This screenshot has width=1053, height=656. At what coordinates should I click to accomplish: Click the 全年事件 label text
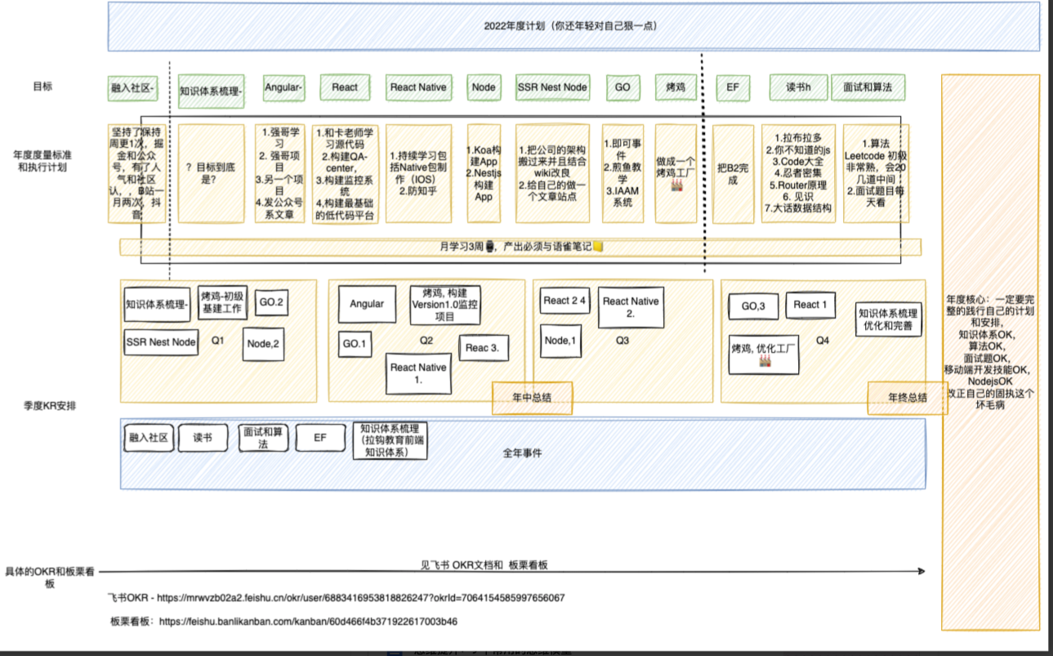[522, 453]
